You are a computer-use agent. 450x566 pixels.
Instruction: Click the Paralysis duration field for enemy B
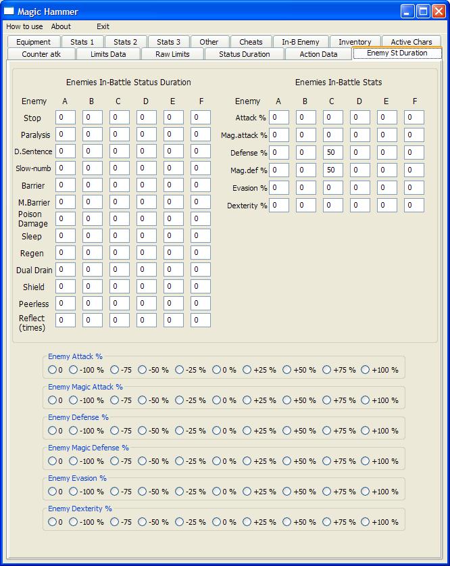click(x=93, y=135)
